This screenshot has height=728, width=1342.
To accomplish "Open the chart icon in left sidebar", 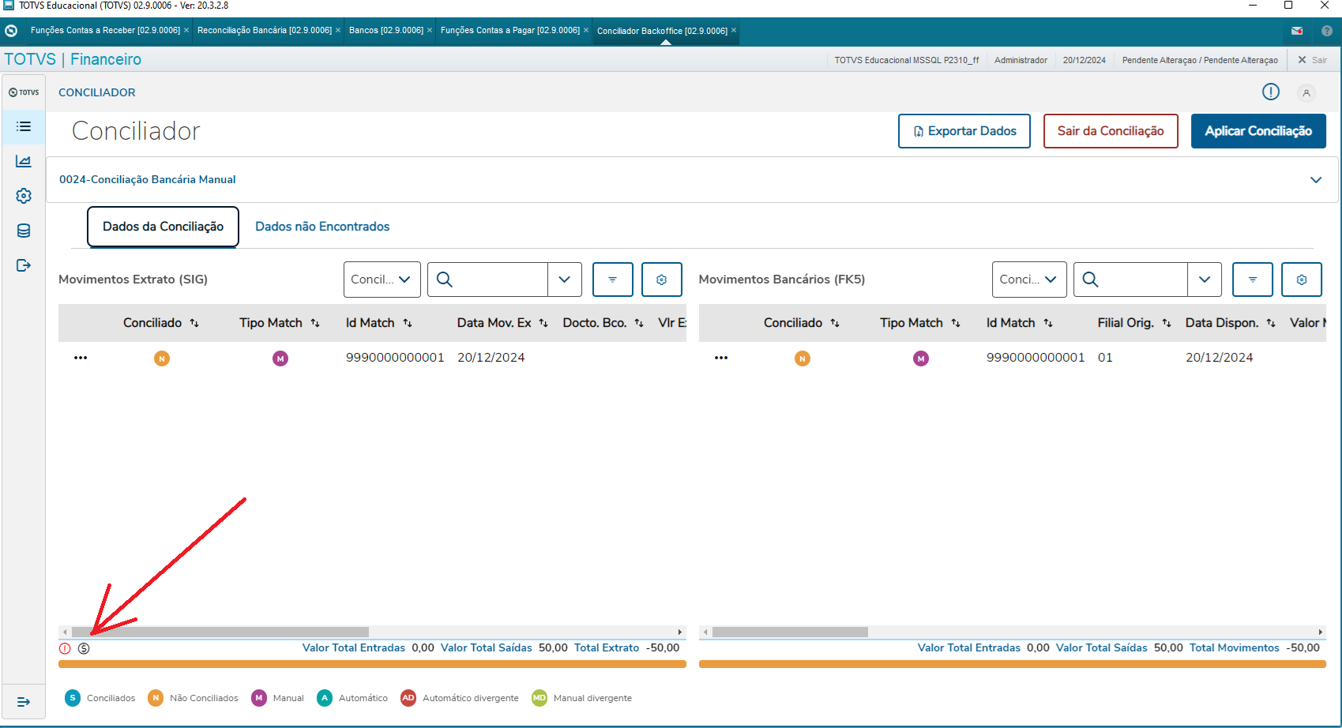I will 24,161.
